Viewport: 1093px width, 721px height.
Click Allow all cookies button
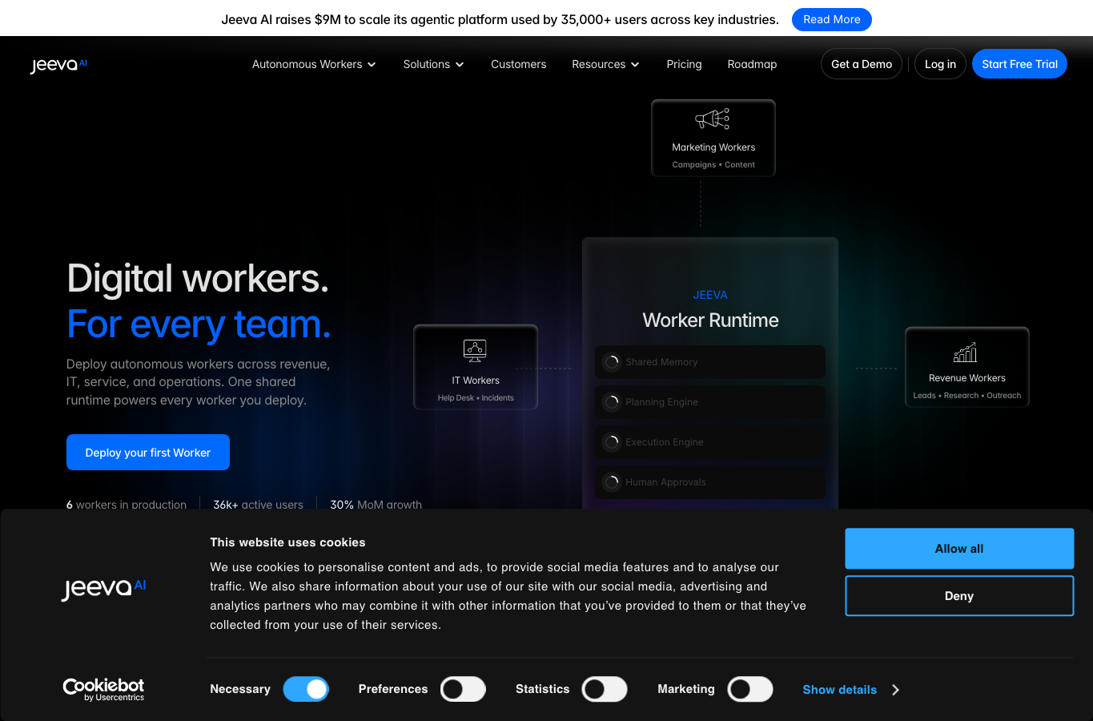[x=959, y=549]
